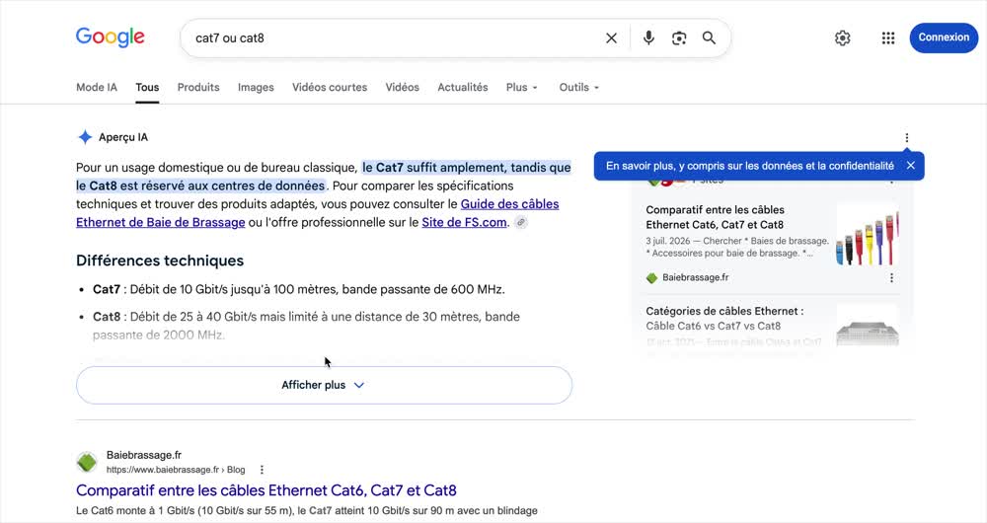
Task: Click the Cat7 bullet about 600 MHz
Action: click(x=299, y=289)
